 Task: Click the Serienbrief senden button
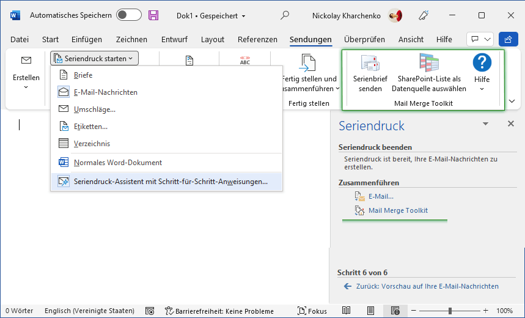coord(370,74)
